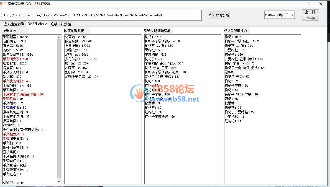The image size is (330, 187).
Task: Click visitor keyword 枸杞茶 男 肾: 850
Action: [159, 46]
